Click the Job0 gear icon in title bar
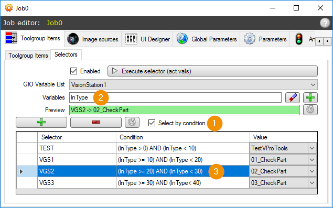This screenshot has height=208, width=333. 9,8
